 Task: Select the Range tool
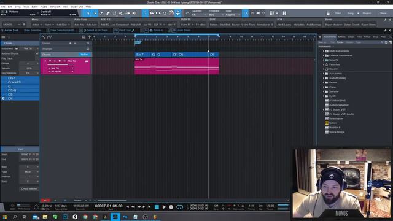[95, 13]
